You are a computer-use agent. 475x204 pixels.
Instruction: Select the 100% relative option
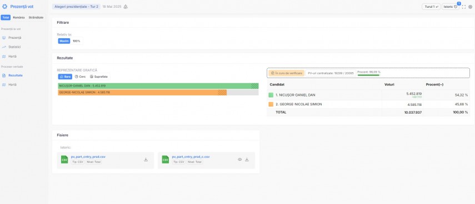pos(76,41)
